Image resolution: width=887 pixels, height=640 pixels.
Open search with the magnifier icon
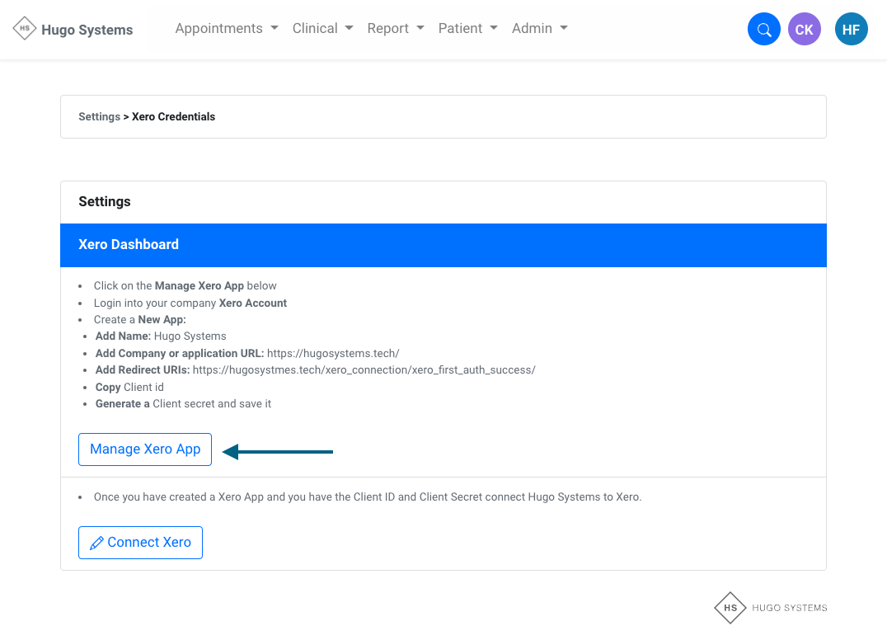click(x=763, y=30)
